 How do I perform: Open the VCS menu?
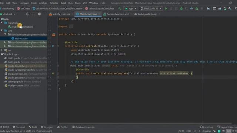(x=85, y=3)
